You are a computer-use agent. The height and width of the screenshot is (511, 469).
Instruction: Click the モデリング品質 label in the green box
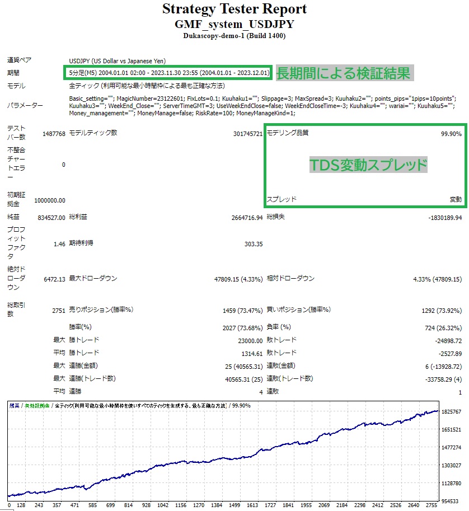click(x=287, y=133)
